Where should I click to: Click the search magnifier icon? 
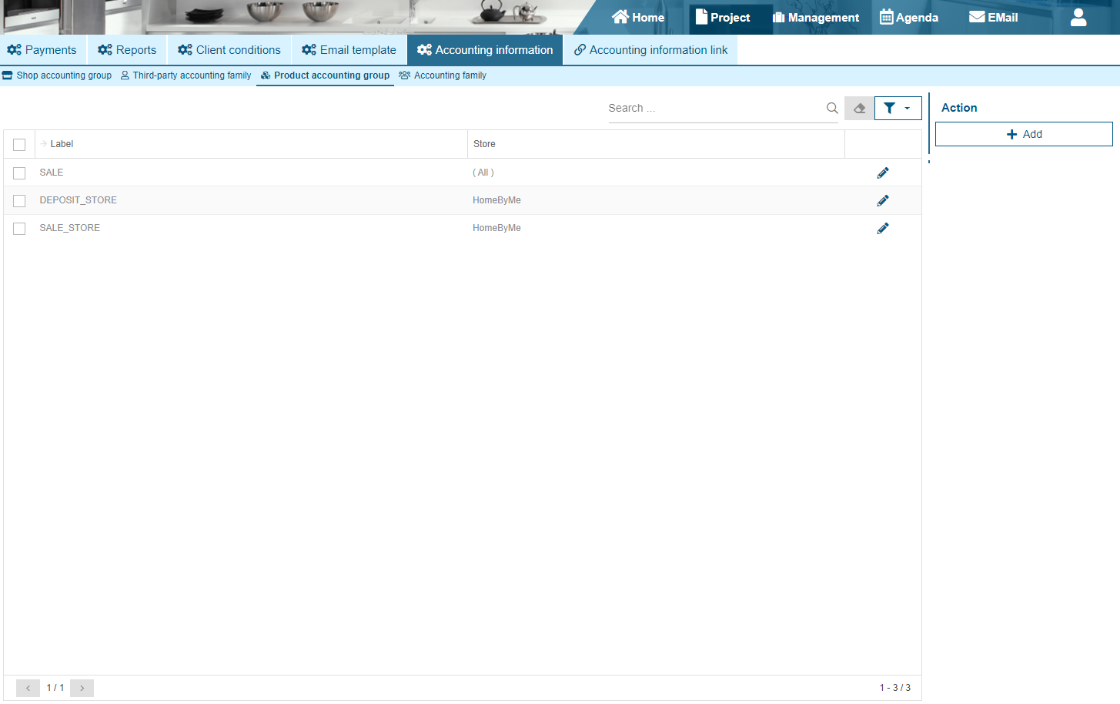pyautogui.click(x=832, y=109)
